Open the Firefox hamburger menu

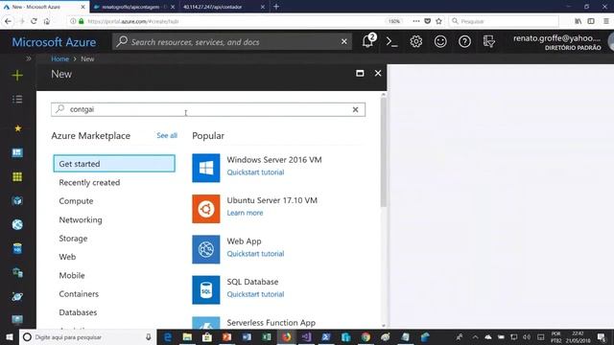pyautogui.click(x=605, y=21)
